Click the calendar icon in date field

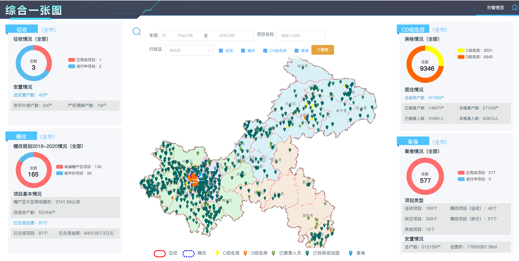point(164,36)
